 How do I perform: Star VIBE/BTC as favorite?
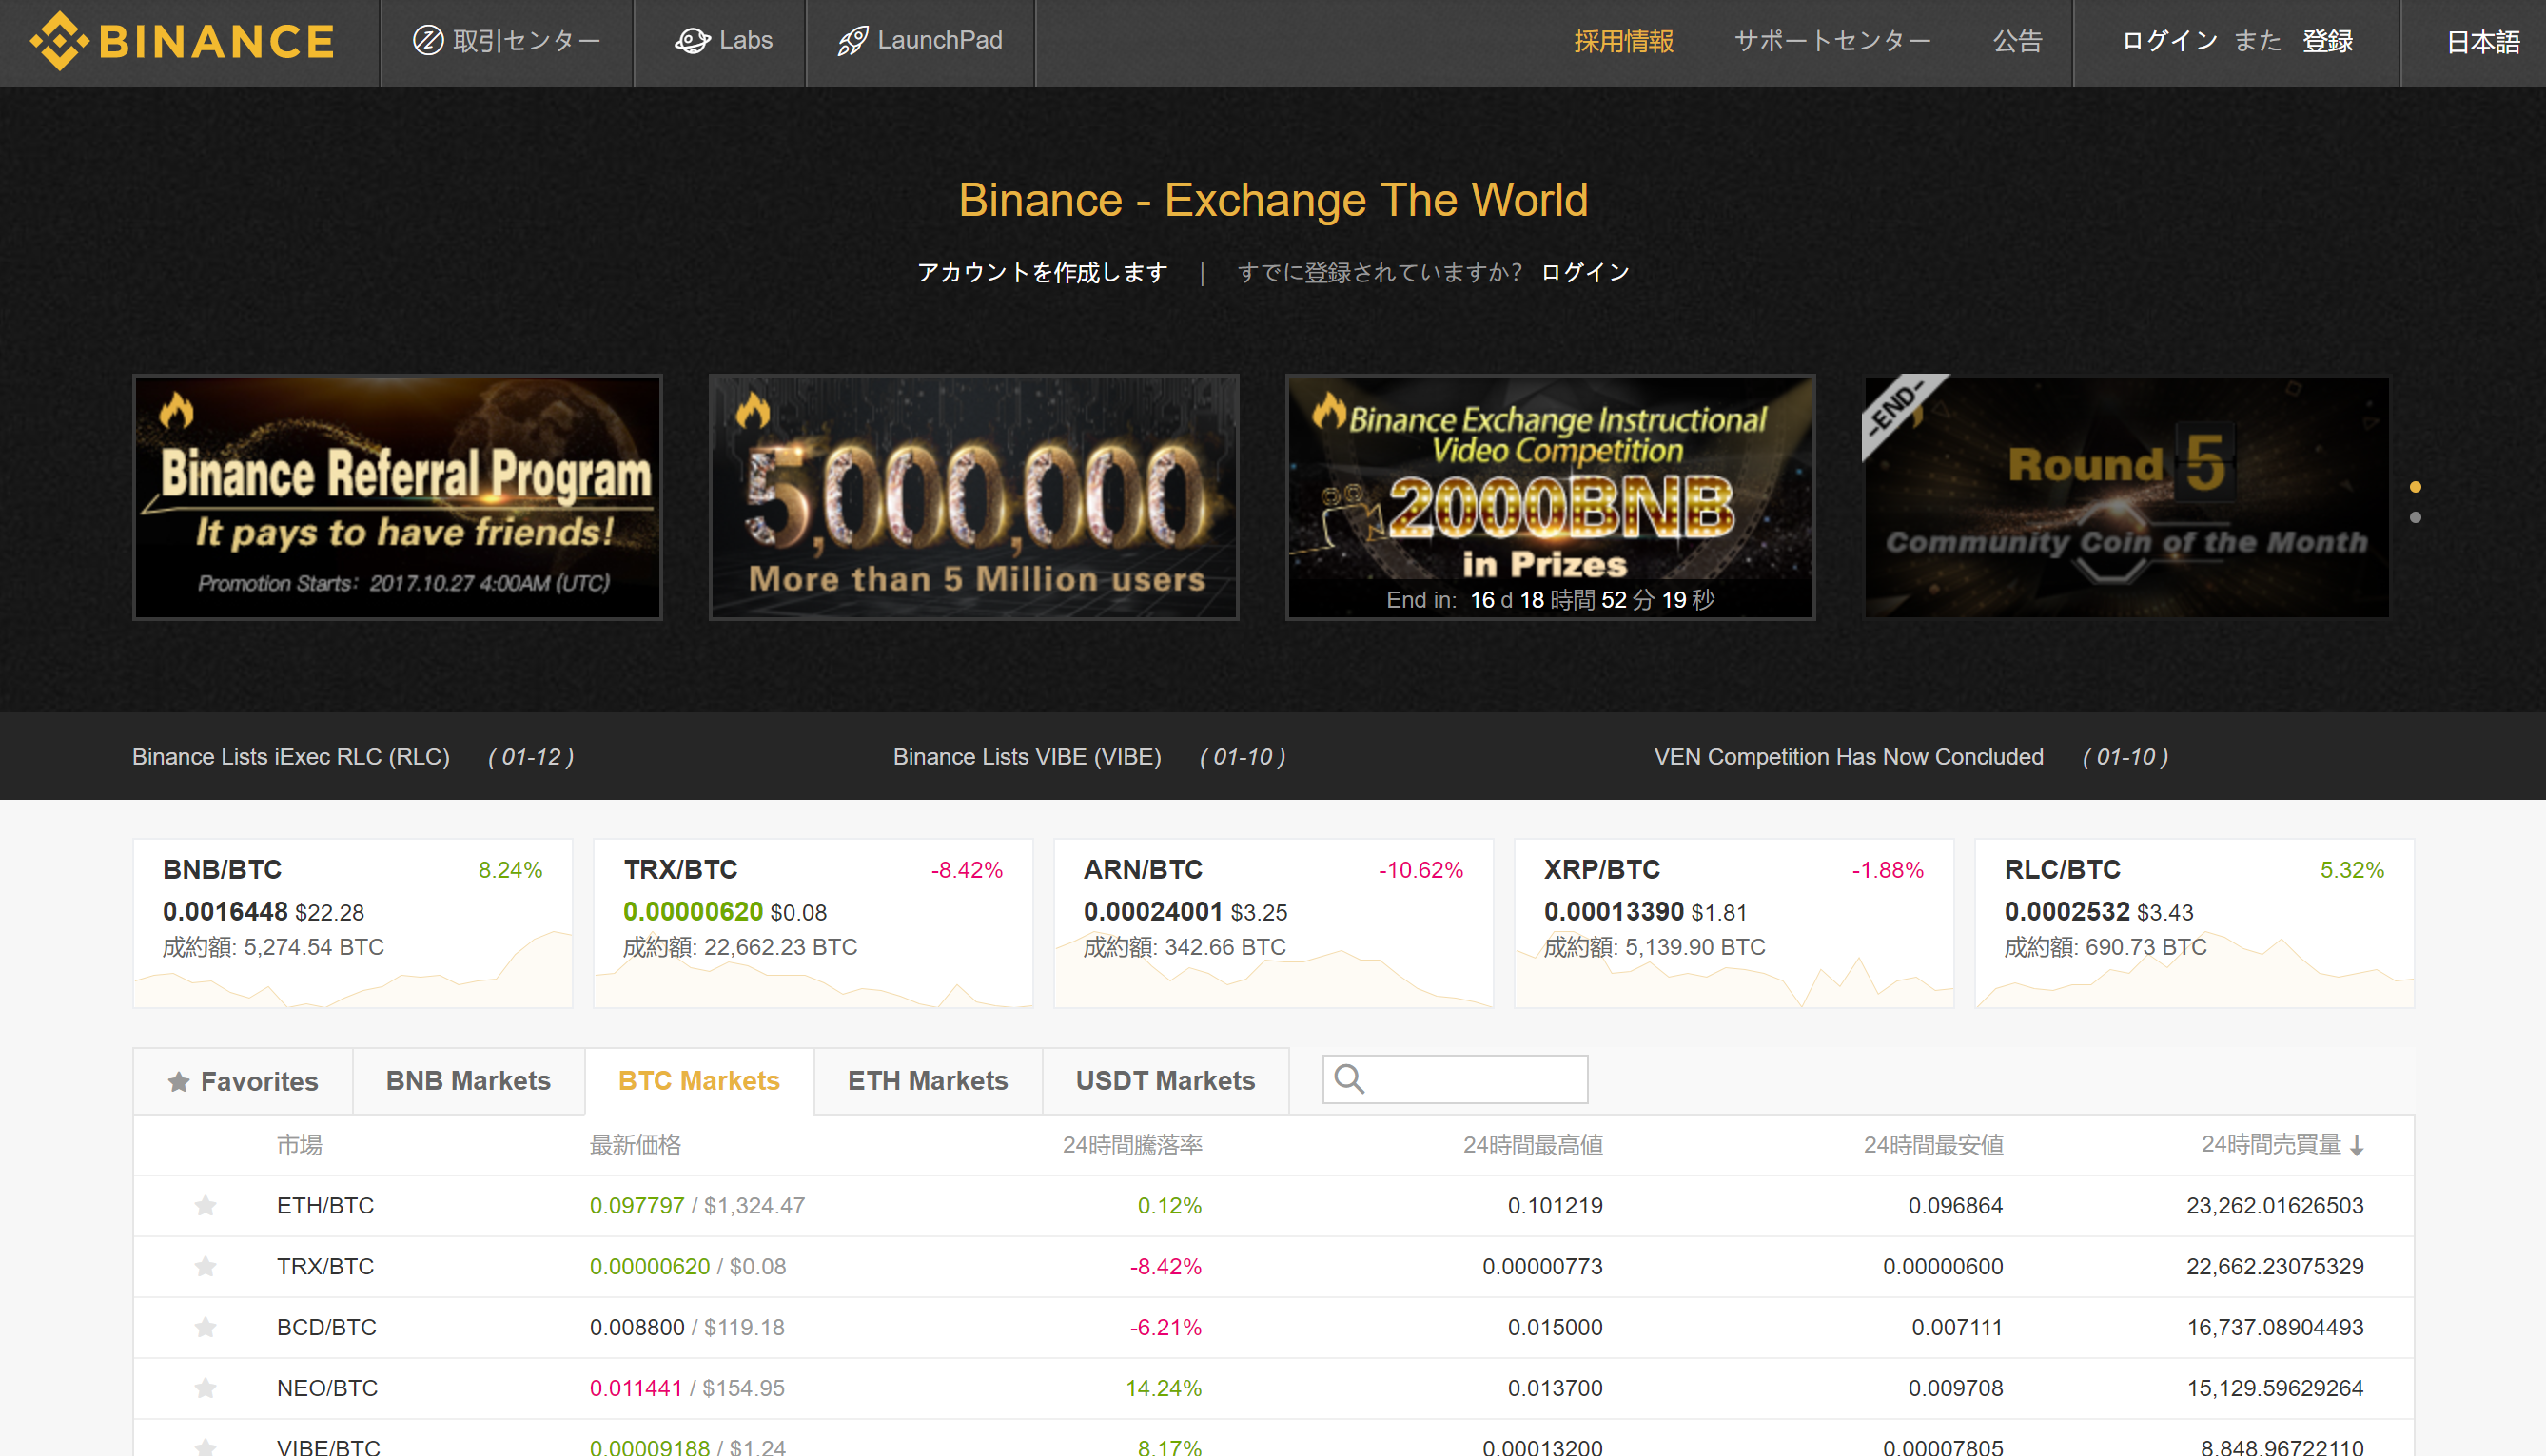206,1446
